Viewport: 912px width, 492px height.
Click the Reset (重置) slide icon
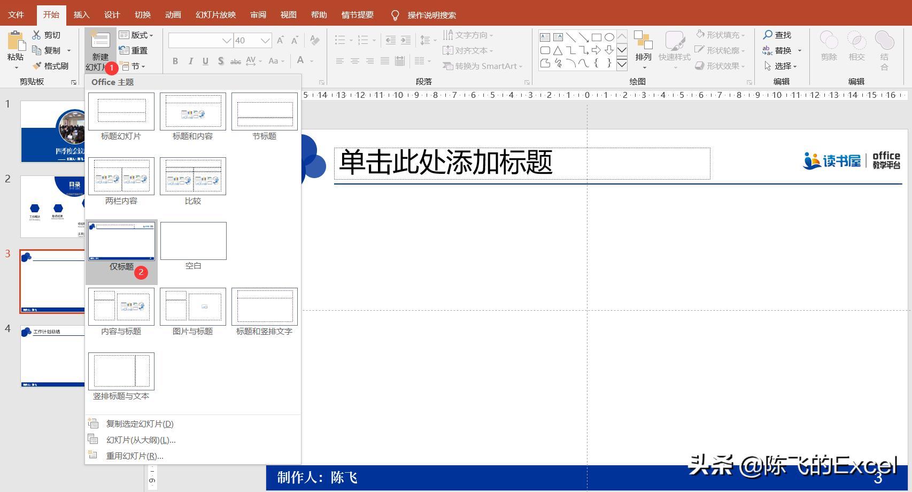point(124,50)
